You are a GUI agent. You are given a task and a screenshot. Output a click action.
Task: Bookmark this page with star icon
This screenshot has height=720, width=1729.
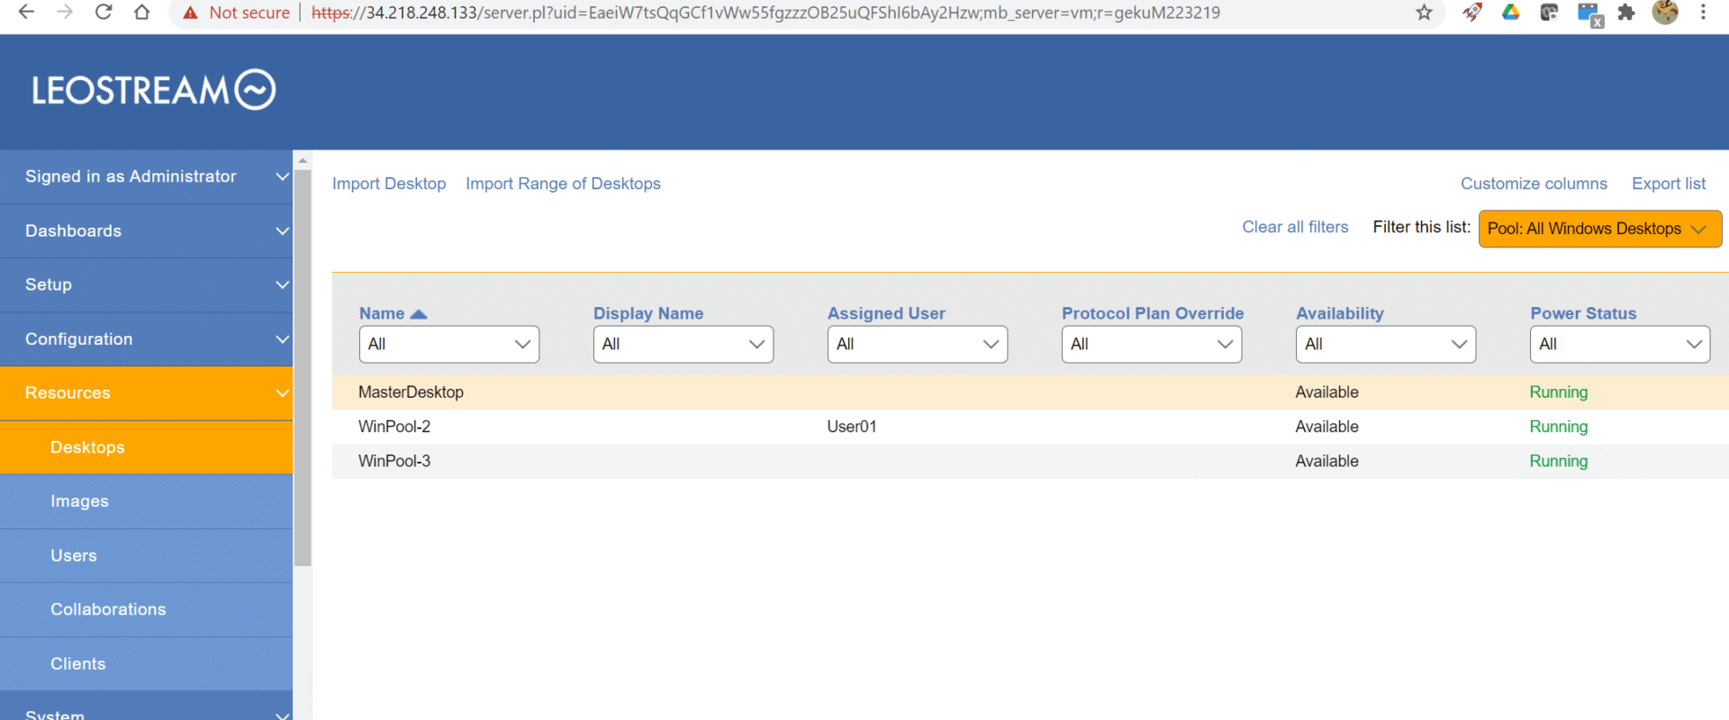click(1424, 12)
